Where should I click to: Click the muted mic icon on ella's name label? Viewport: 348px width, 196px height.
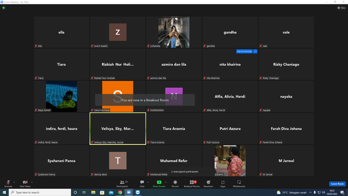pos(36,46)
